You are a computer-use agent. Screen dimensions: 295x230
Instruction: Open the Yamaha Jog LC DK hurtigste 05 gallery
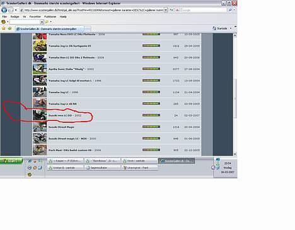point(70,46)
